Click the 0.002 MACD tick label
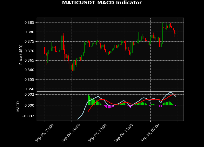The height and width of the screenshot is (147, 204). click(29, 94)
